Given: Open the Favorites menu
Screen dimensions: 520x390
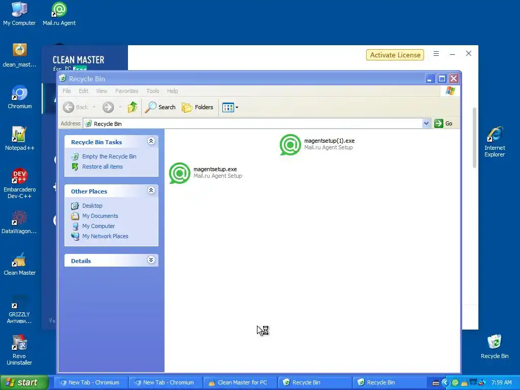Looking at the screenshot, I should pyautogui.click(x=126, y=91).
